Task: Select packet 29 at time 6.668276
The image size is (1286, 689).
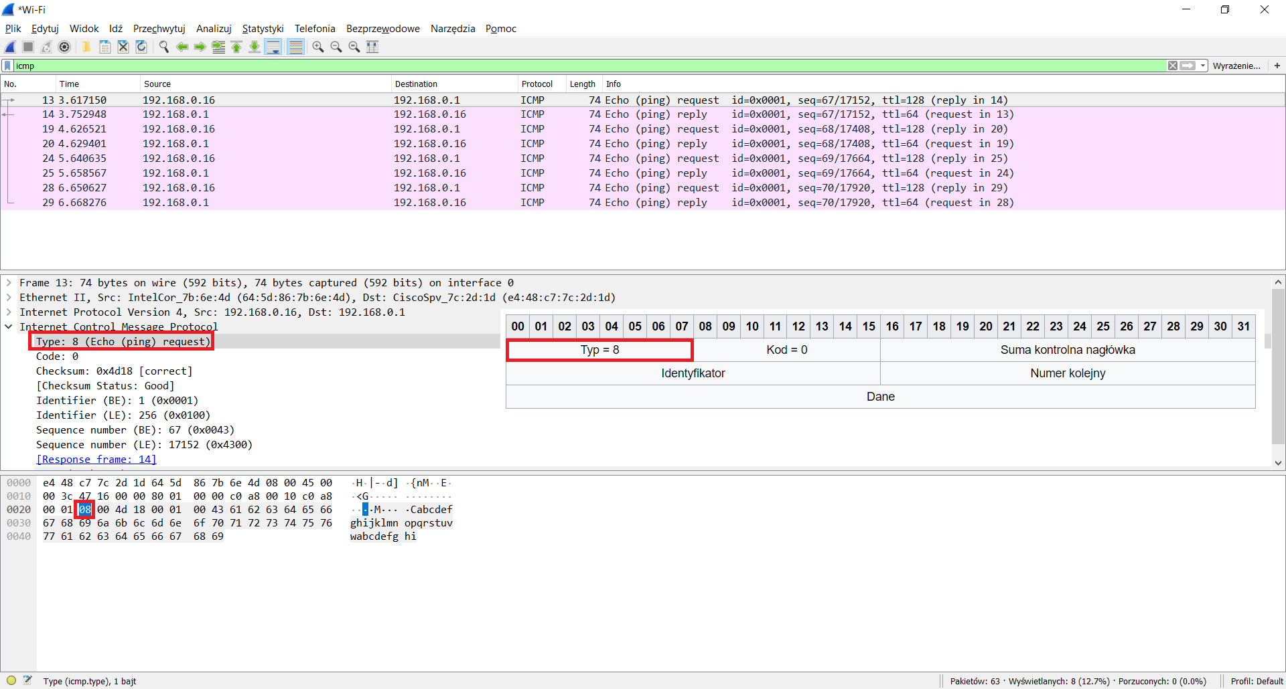Action: coord(643,203)
